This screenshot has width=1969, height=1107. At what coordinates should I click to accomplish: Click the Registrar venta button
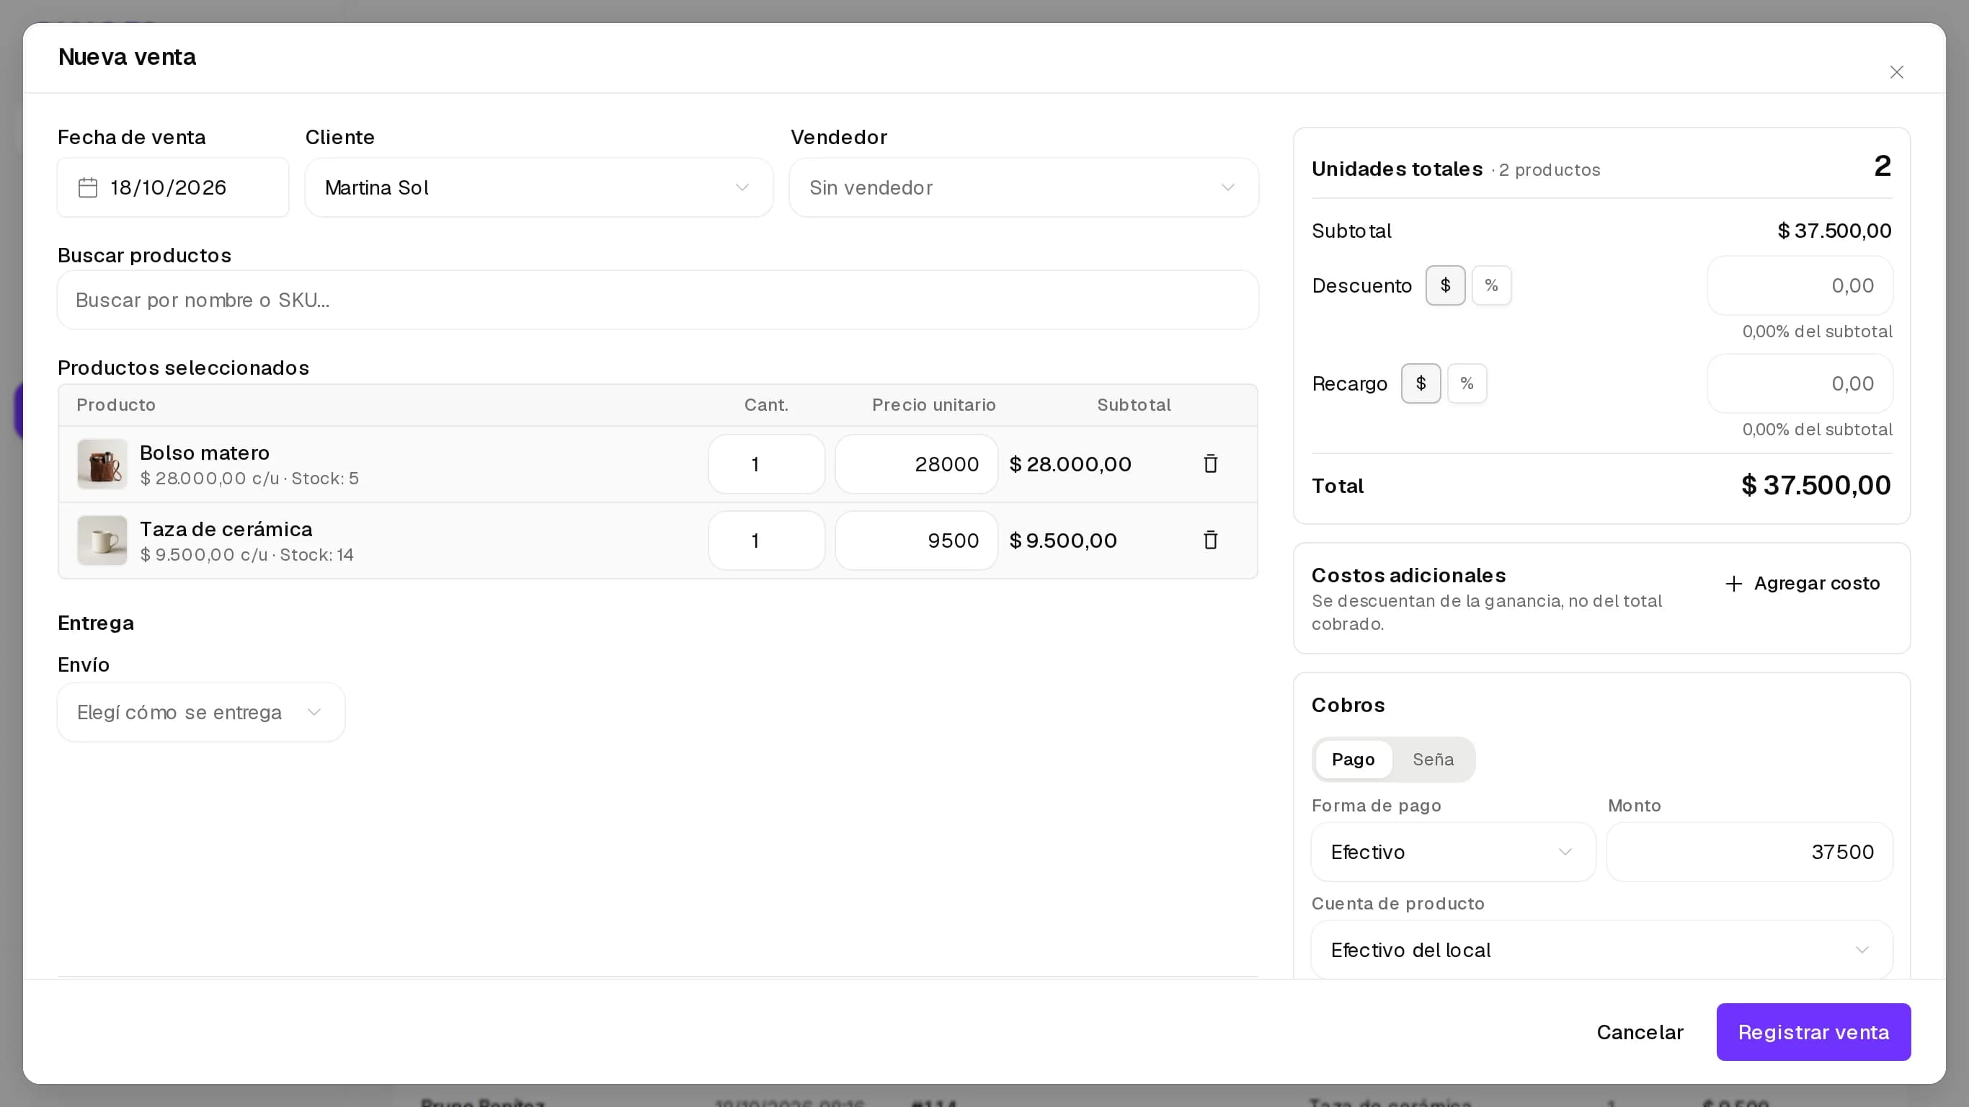(1813, 1032)
